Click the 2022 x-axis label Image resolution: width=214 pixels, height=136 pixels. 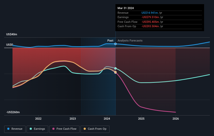(38, 119)
